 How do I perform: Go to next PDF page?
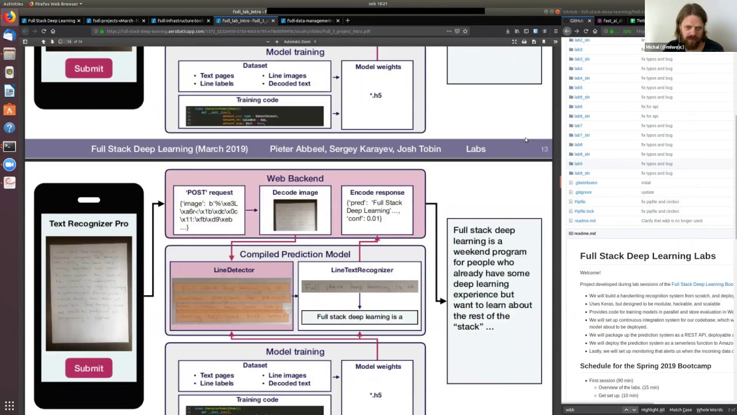(52, 41)
